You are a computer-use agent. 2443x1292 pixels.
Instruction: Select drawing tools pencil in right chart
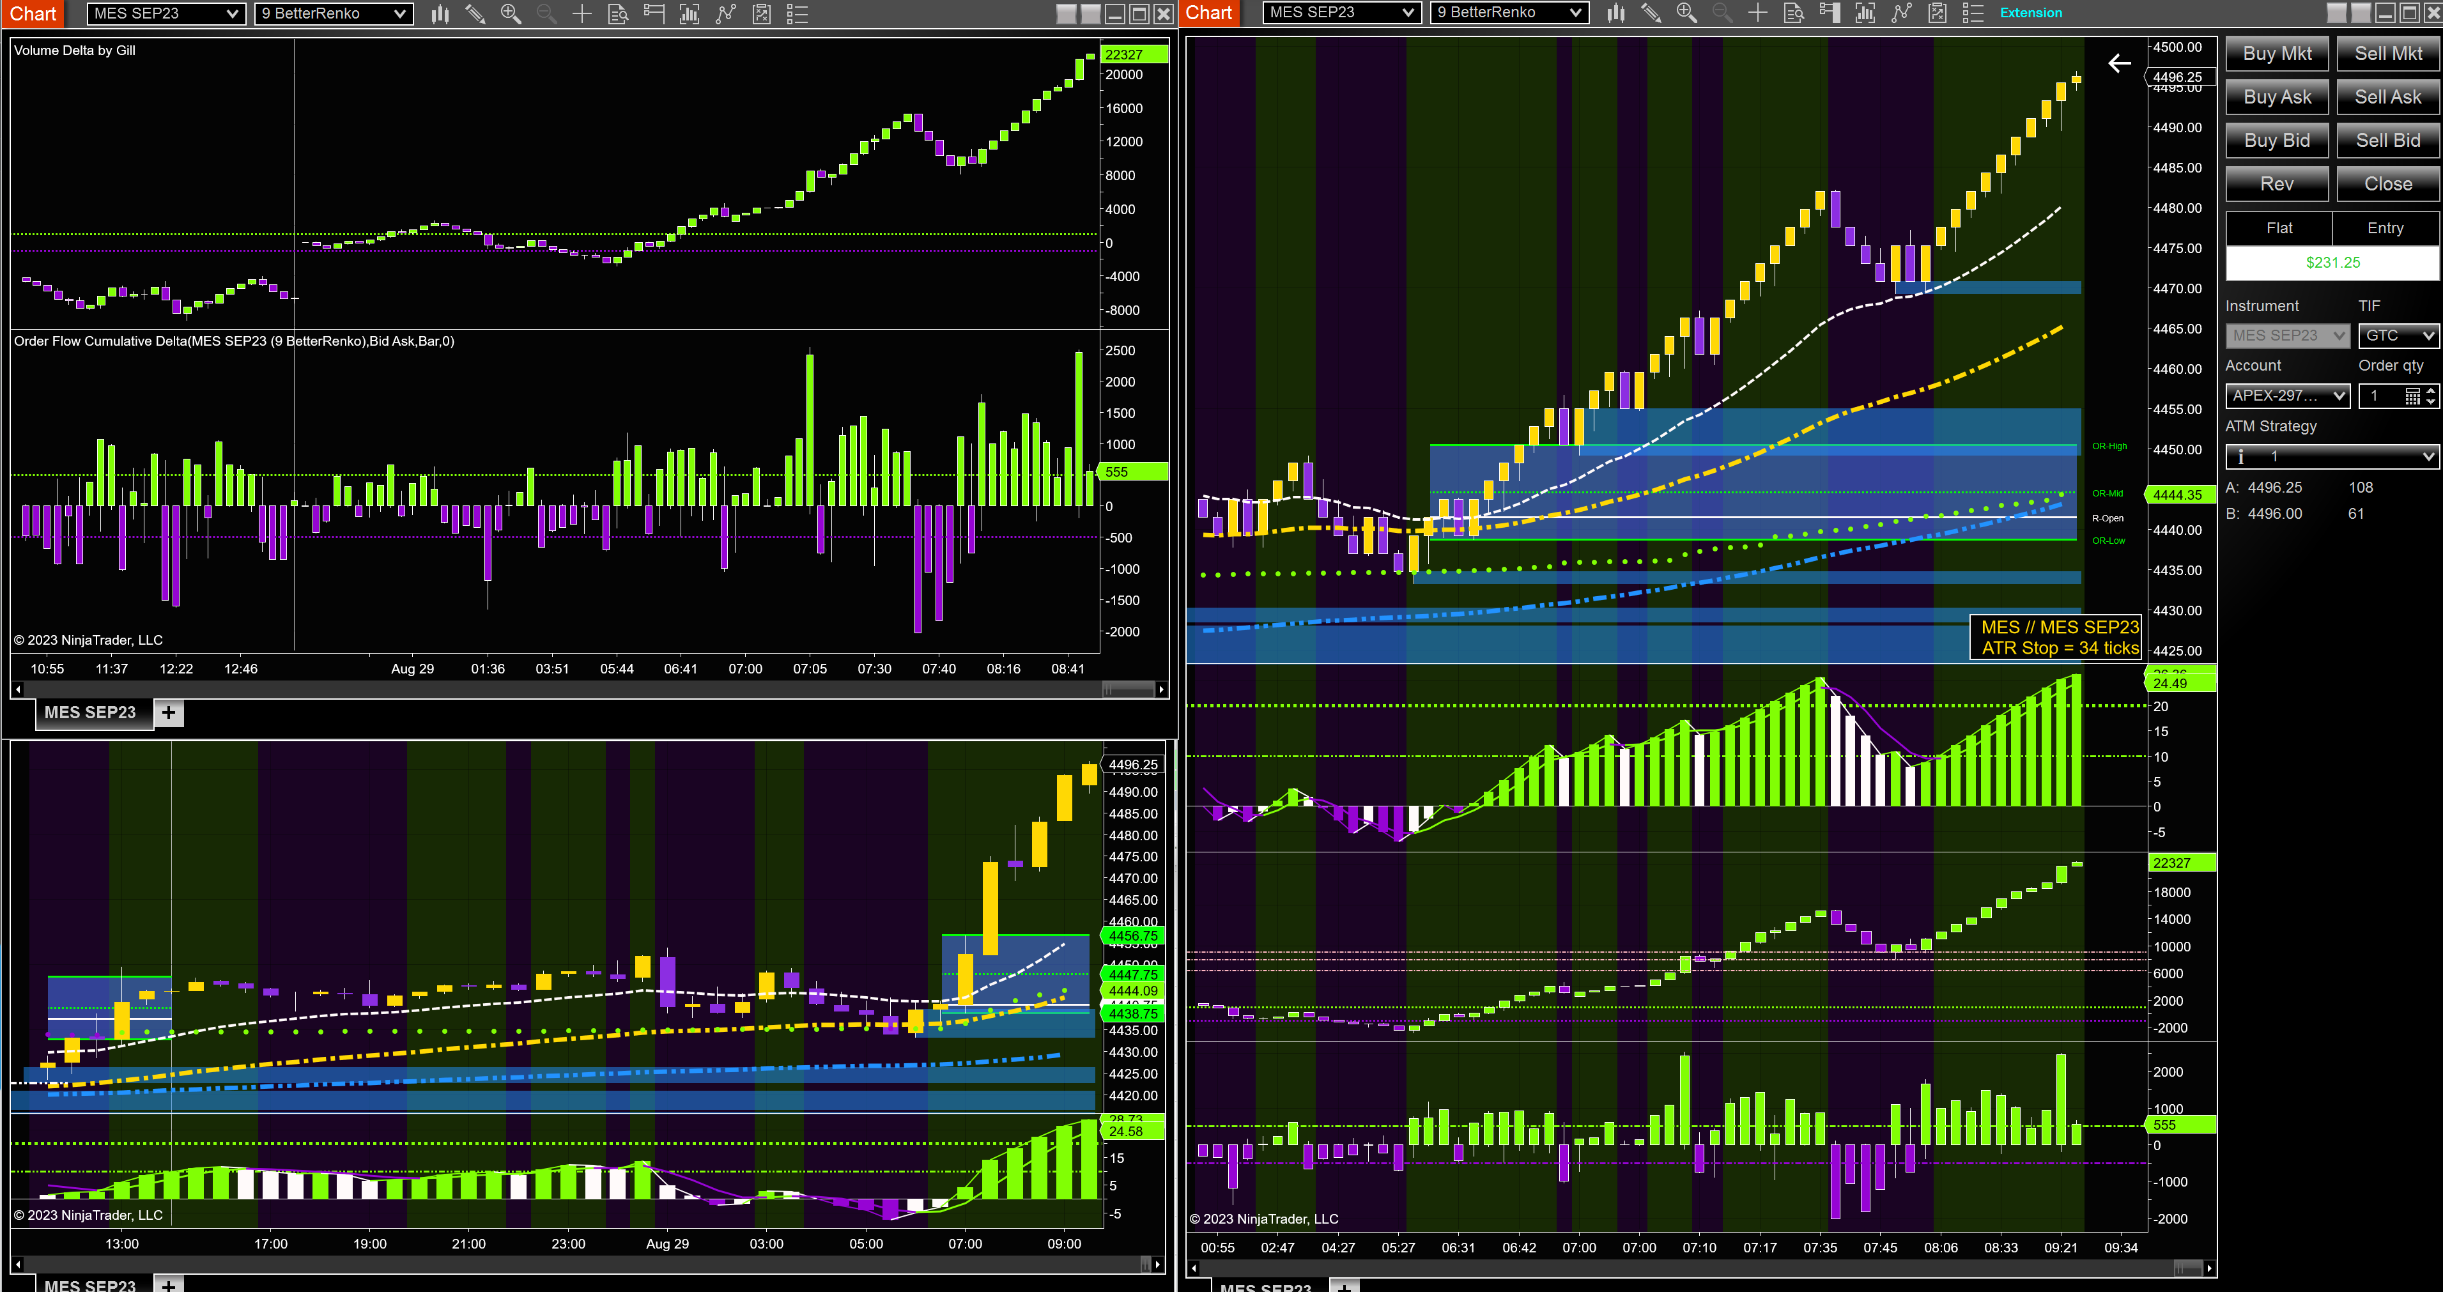click(x=1651, y=13)
